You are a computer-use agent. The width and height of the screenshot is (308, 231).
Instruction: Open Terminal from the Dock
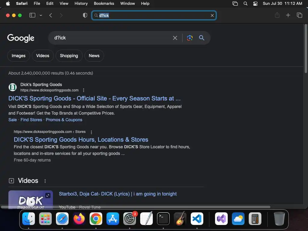click(163, 219)
